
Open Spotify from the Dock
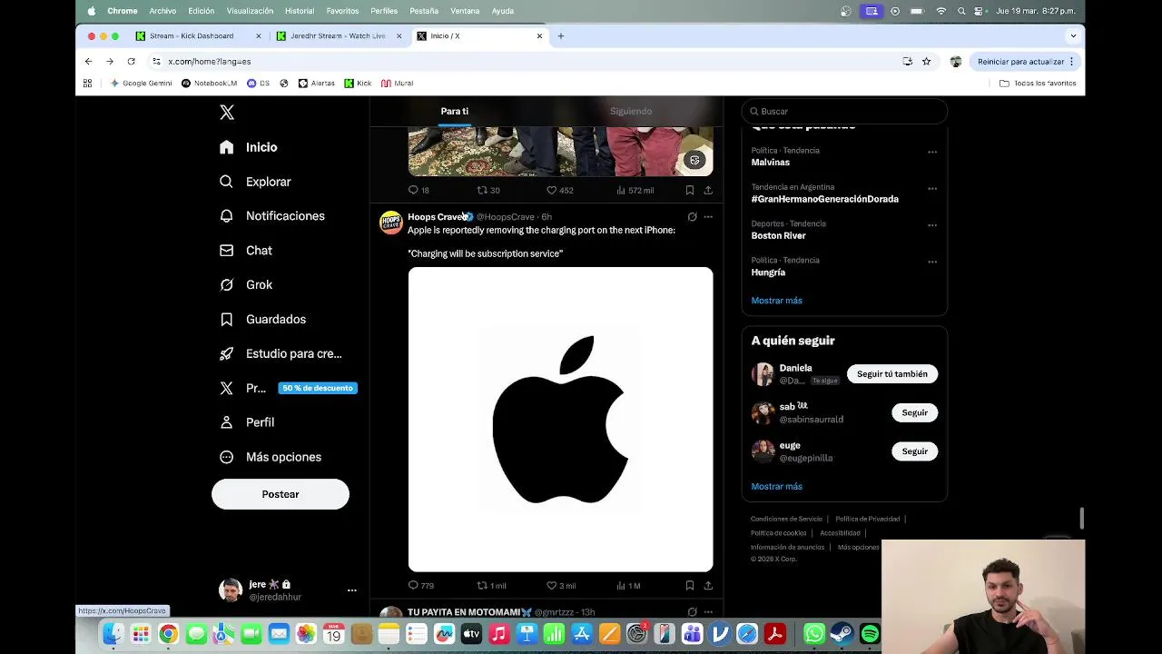click(x=870, y=634)
